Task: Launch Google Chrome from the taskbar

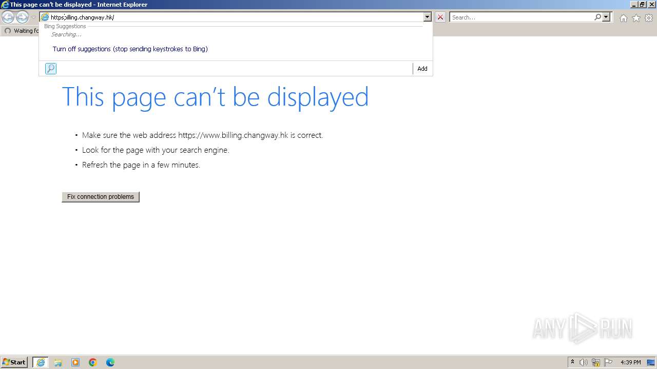Action: 93,362
